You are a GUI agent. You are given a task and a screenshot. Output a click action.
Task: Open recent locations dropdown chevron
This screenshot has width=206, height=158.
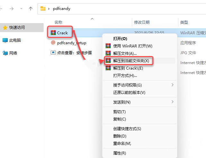(x=21, y=9)
